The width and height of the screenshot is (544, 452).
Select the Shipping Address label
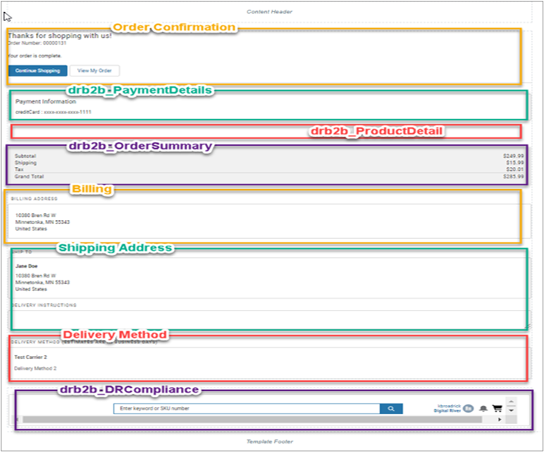(116, 248)
